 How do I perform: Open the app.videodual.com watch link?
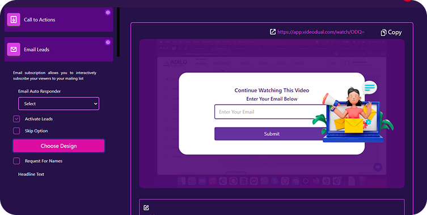click(321, 32)
